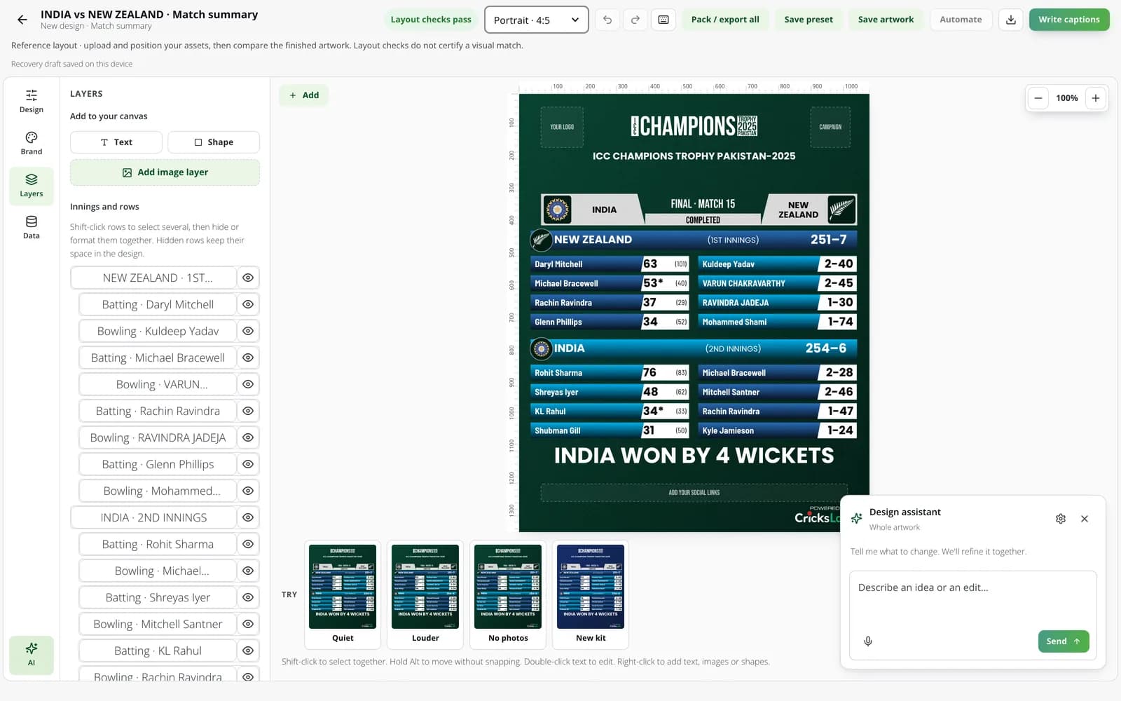Viewport: 1121px width, 701px height.
Task: Toggle visibility of Bowling Kuldeep Yadav
Action: (x=248, y=331)
